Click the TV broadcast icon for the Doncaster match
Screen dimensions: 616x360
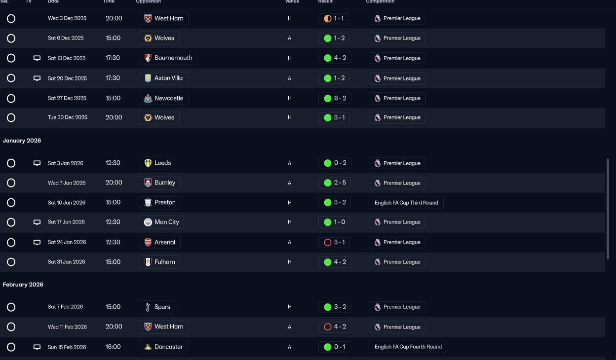37,347
